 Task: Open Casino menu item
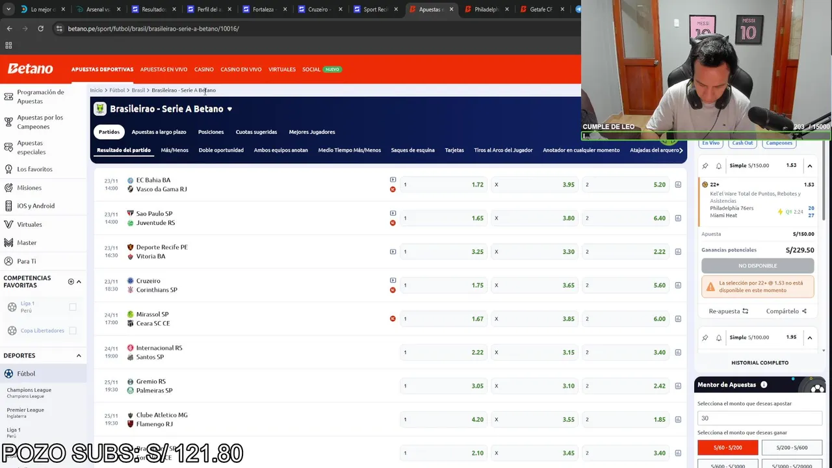[x=204, y=70]
